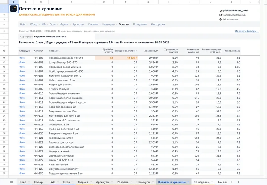
Task: Click the 'Изменить фильтры' link
Action: coord(247,31)
